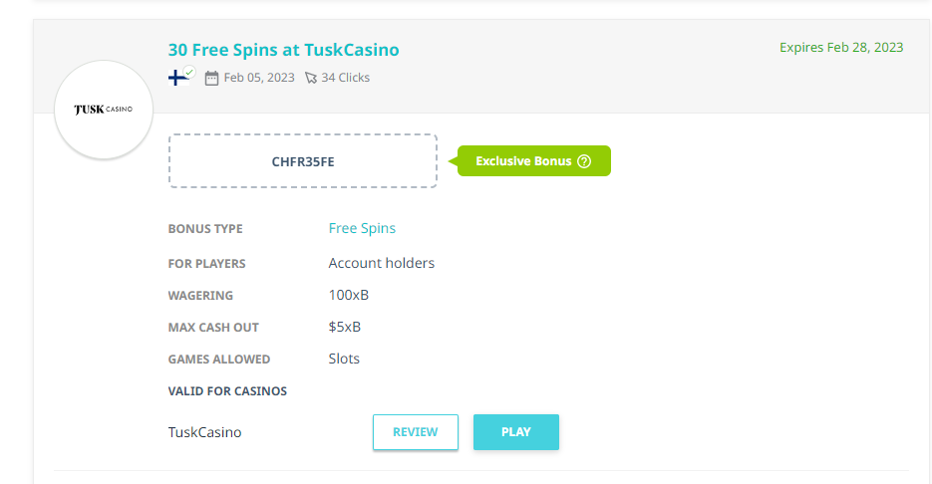The width and height of the screenshot is (932, 484).
Task: Click the Account holders value
Action: [x=382, y=263]
